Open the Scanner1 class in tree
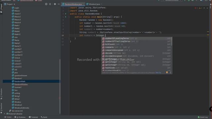 (x=18, y=87)
